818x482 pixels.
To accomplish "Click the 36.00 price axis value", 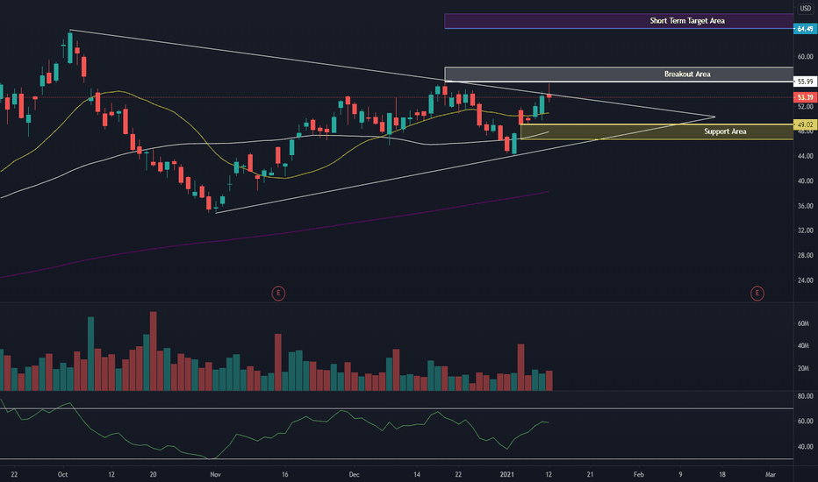I will click(805, 206).
